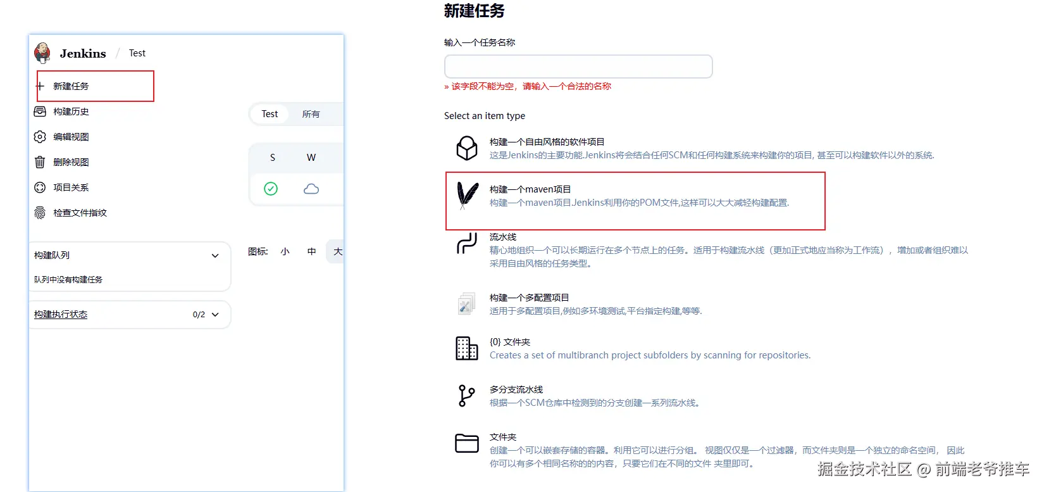The image size is (1044, 492).
Task: Open the Test breadcrumb link
Action: (137, 53)
